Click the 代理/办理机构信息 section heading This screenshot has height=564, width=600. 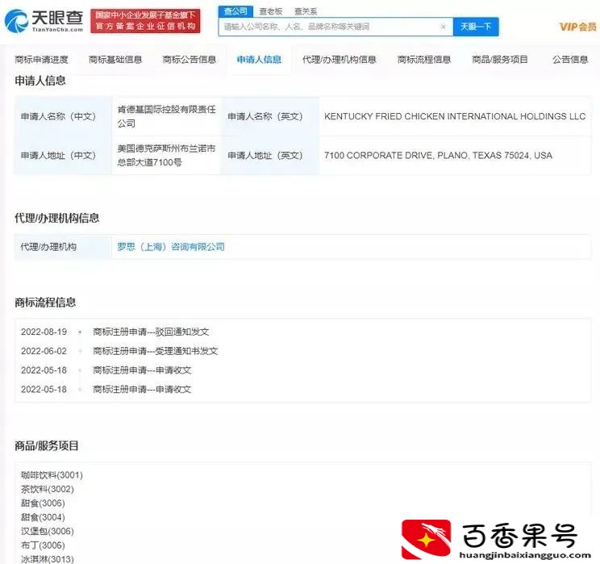[57, 218]
